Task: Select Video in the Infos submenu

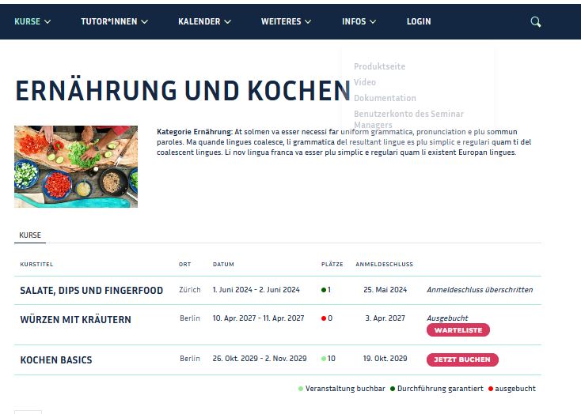Action: 365,82
